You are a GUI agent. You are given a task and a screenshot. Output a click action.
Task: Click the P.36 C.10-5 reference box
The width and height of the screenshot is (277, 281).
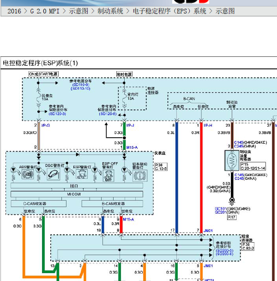[161, 167]
